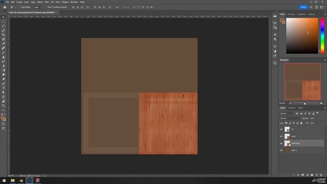Select the Hand tool
Screen dimensions: 327x184
[x=4, y=101]
